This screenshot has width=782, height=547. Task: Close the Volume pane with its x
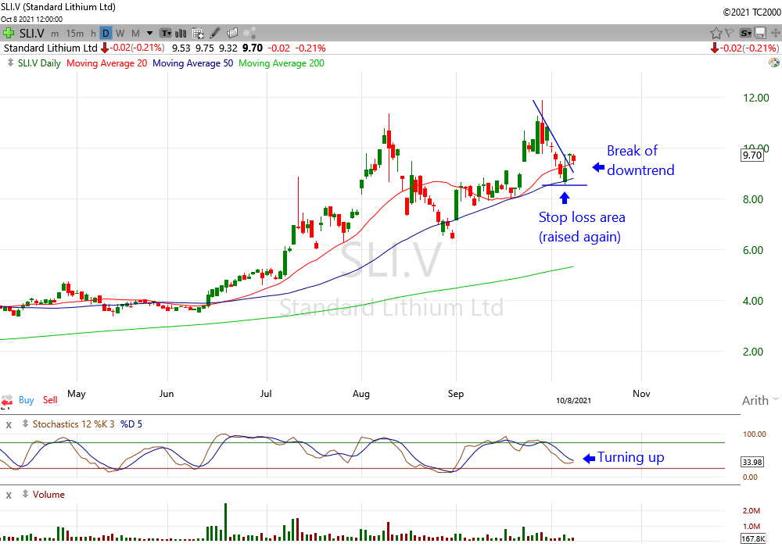coord(9,495)
